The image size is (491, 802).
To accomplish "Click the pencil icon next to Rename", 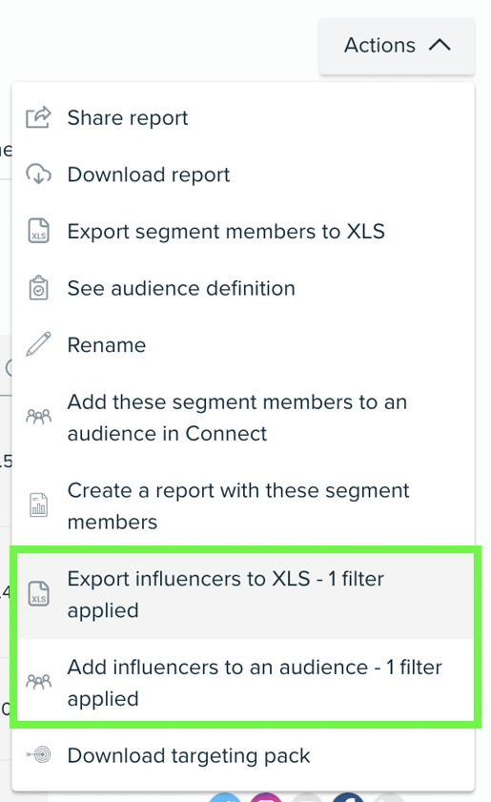I will coord(38,344).
